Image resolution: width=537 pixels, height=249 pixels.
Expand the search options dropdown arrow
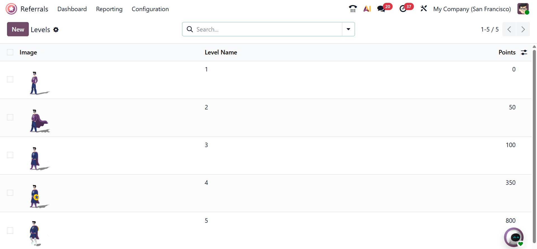point(348,29)
